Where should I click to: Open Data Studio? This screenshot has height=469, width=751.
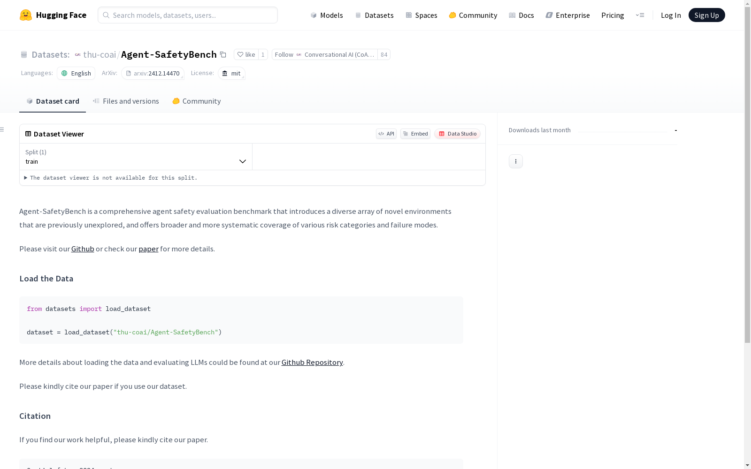point(457,134)
